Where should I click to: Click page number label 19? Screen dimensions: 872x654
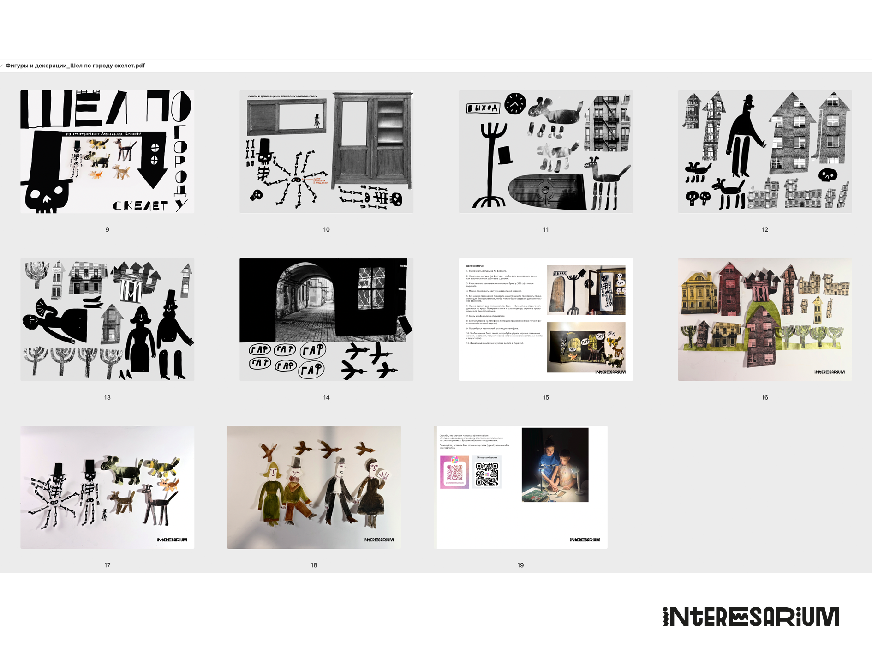coord(520,565)
